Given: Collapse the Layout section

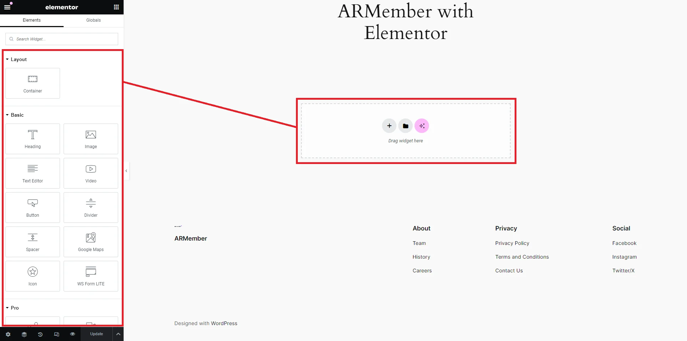Looking at the screenshot, I should tap(8, 59).
